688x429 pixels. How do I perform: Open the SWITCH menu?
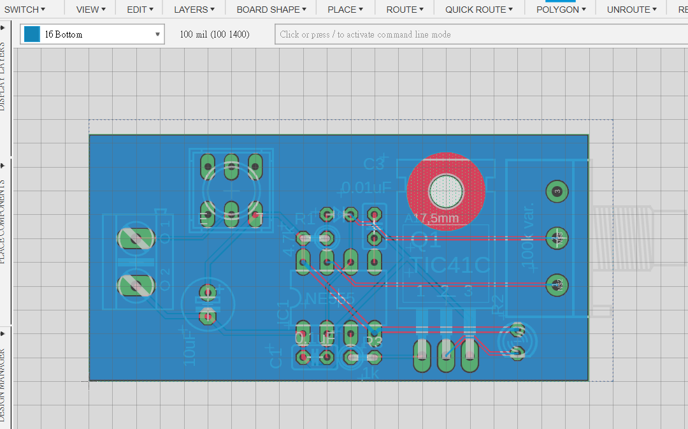click(x=25, y=10)
